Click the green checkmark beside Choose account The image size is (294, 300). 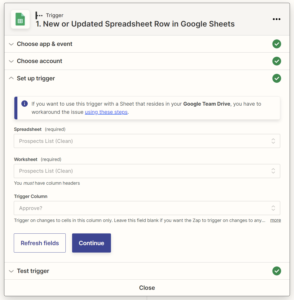(x=277, y=61)
